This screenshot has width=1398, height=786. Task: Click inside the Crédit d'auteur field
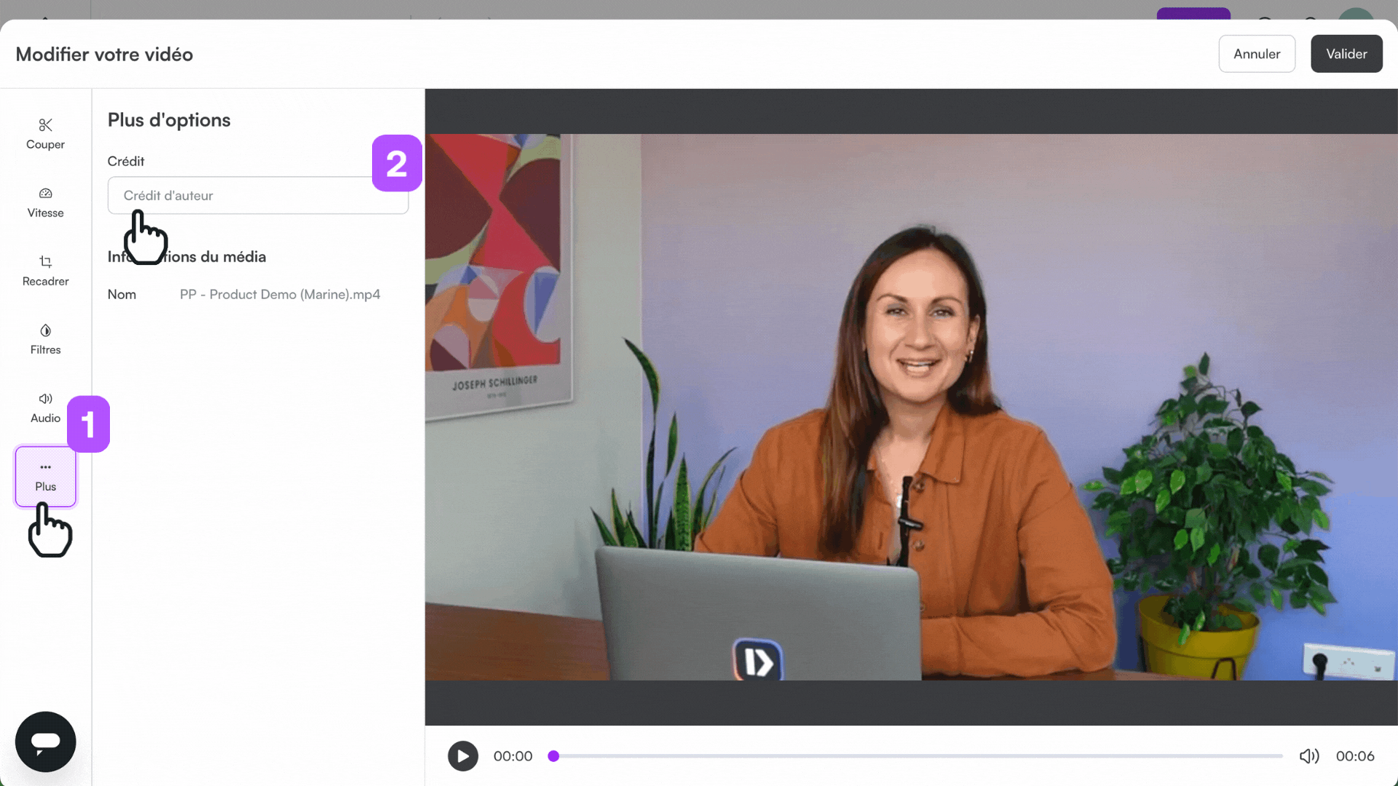[x=258, y=195]
